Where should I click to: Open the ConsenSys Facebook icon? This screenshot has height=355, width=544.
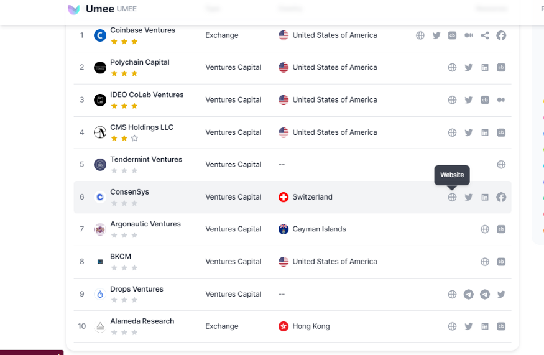(x=501, y=197)
